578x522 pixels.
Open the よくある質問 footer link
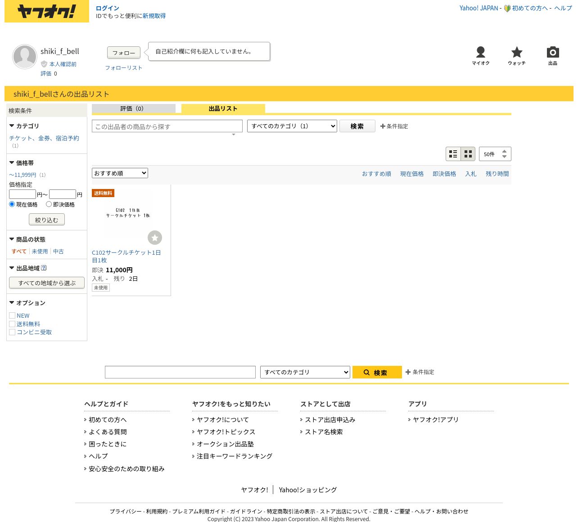point(108,432)
